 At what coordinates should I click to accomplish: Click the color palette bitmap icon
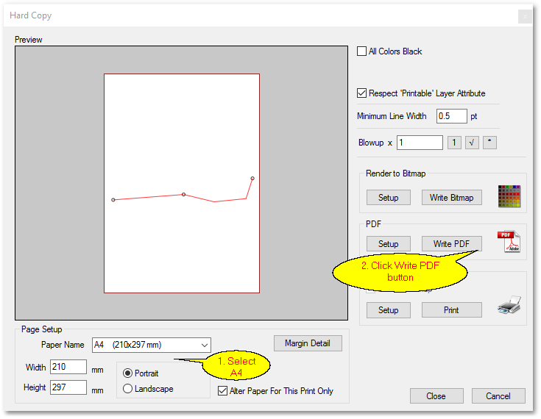509,196
